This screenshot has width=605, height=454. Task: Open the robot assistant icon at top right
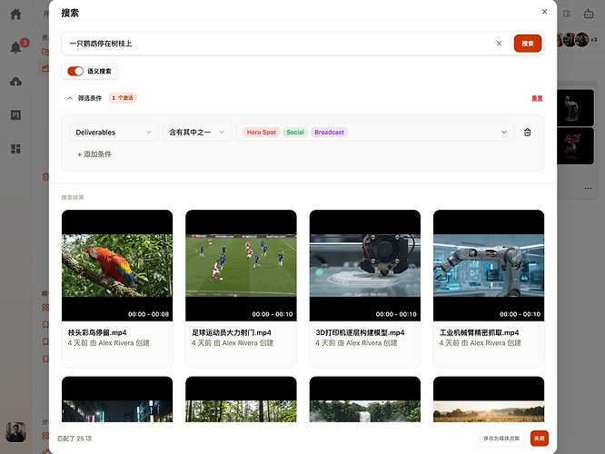[x=589, y=14]
